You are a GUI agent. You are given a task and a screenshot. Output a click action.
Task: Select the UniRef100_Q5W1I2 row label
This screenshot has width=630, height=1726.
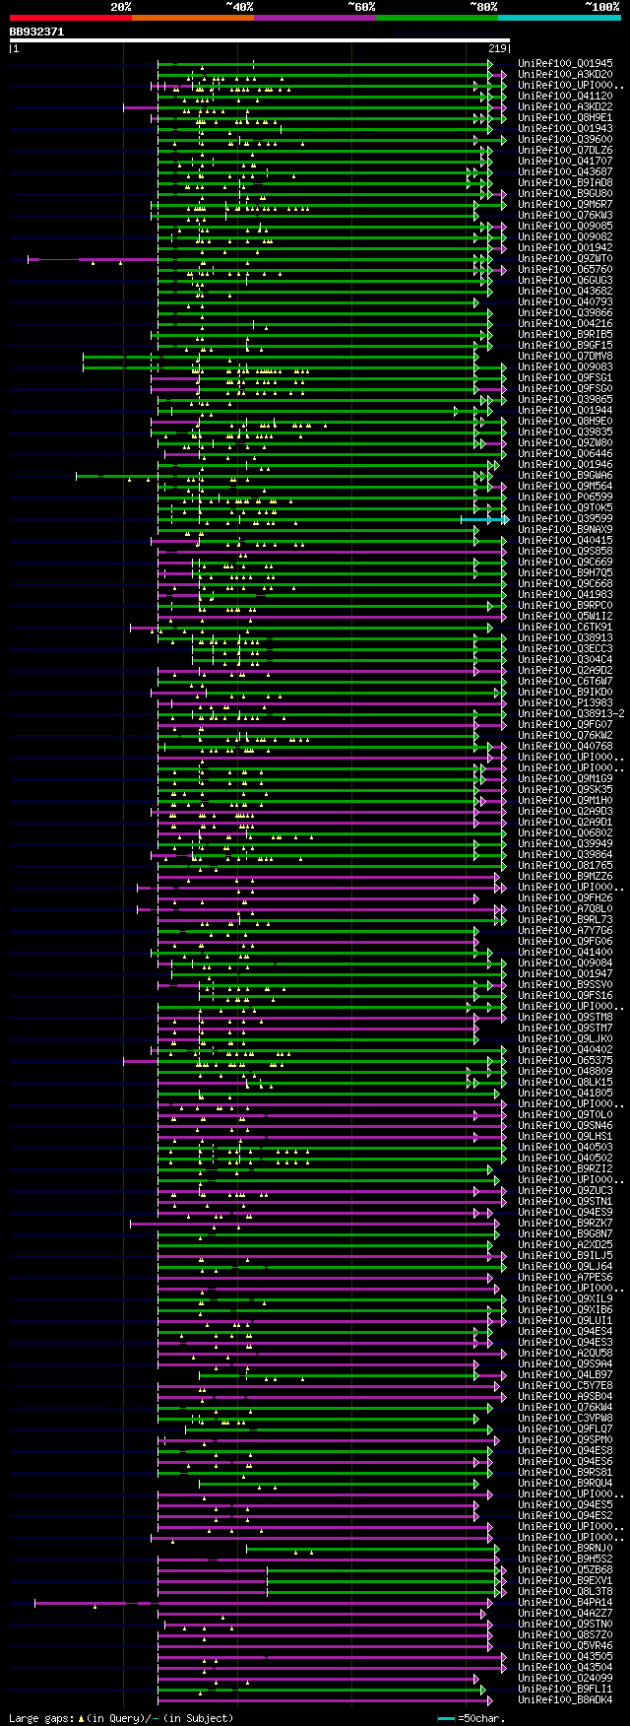(565, 617)
